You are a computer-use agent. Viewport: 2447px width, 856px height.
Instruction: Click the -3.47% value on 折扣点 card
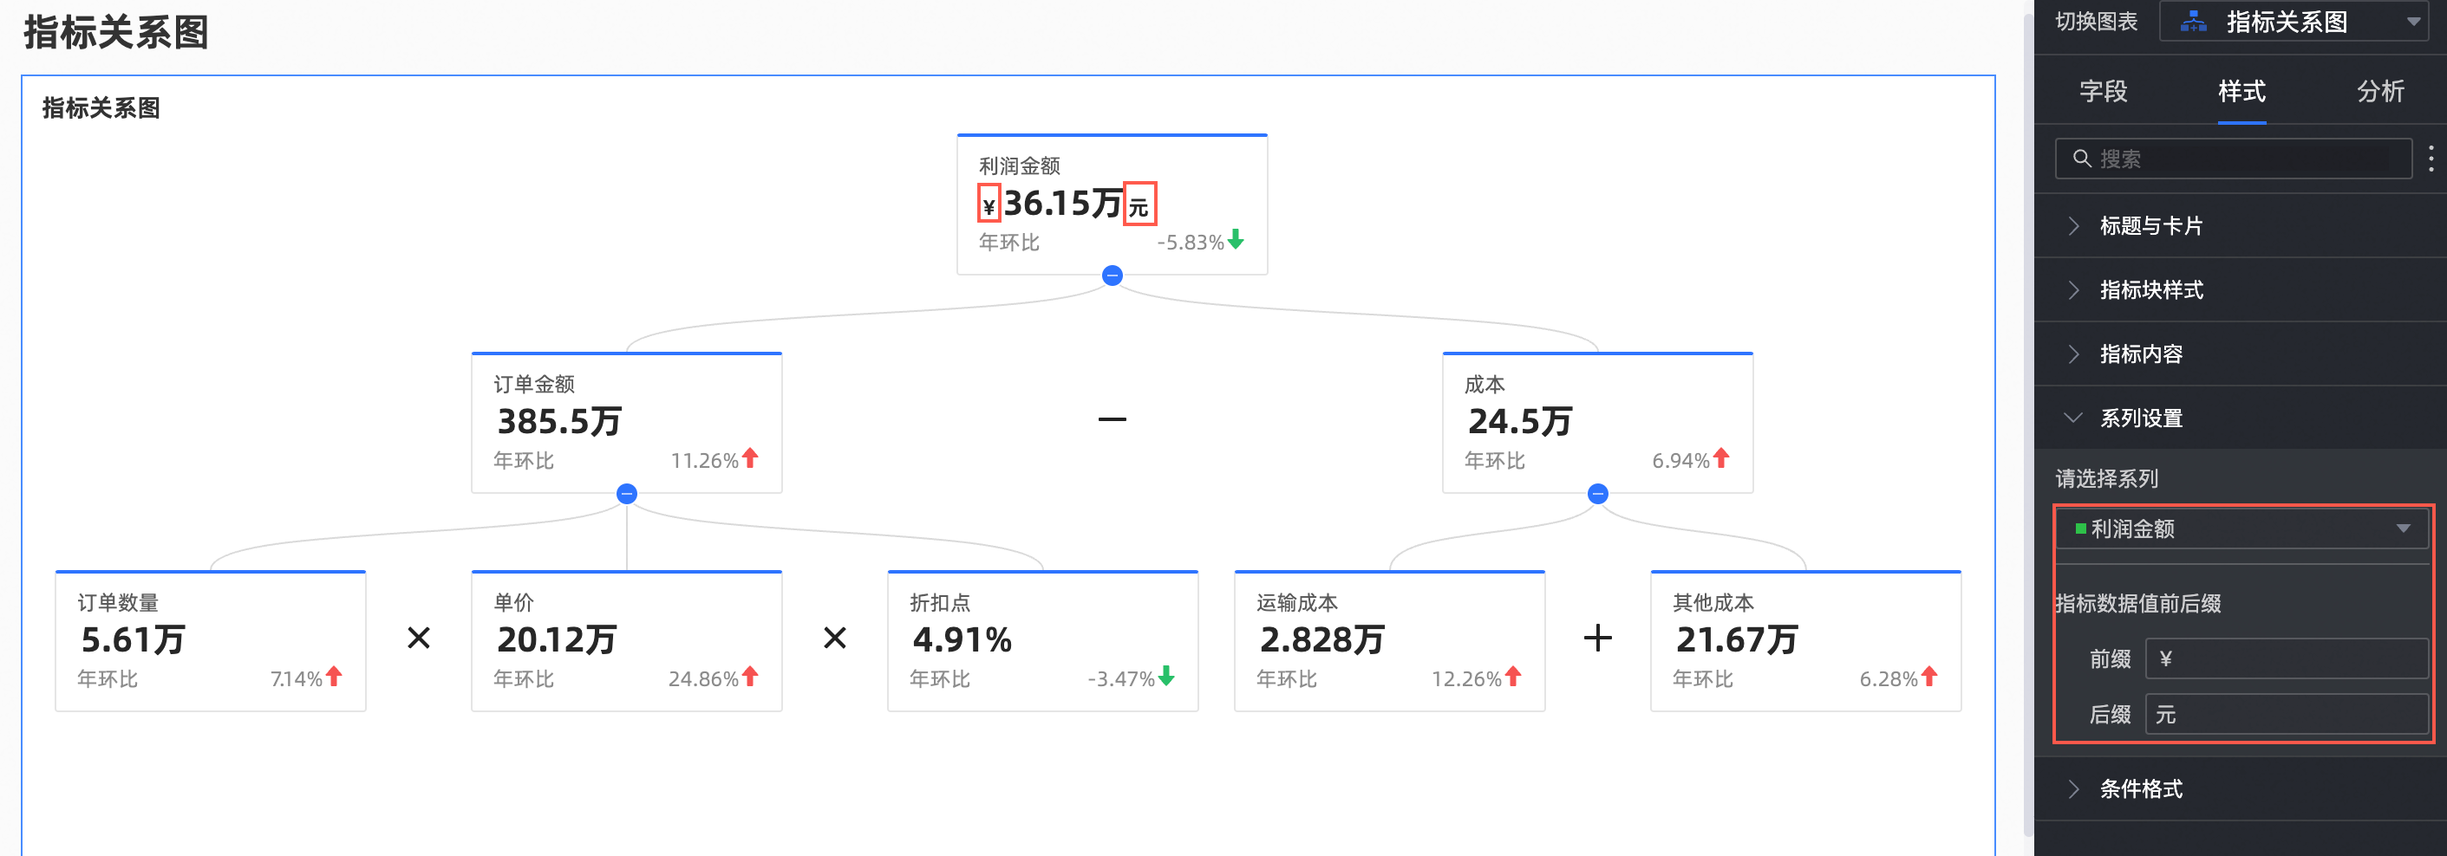coord(1120,678)
